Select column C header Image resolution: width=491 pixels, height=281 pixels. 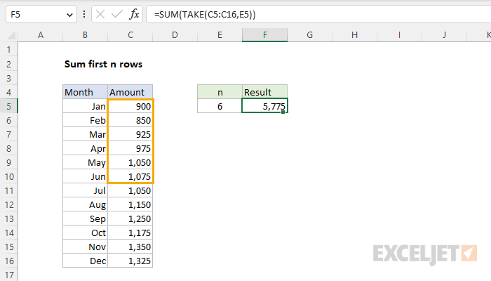coord(130,35)
